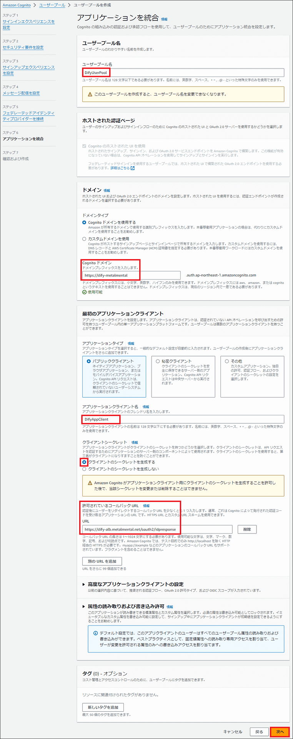Click 情報 link next to アプリケーションを統合 heading

pyautogui.click(x=164, y=19)
